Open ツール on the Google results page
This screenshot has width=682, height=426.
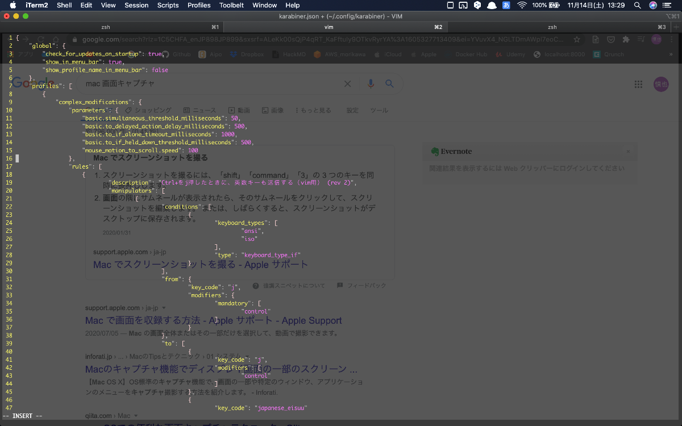click(379, 110)
